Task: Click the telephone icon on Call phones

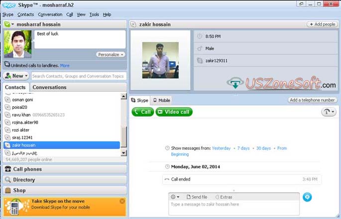Action: 8,169
